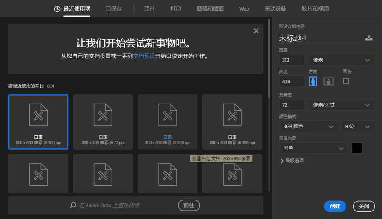Close the 让我们开始尝试新事物吧 banner
Screen dimensions: 382x219
pyautogui.click(x=256, y=31)
